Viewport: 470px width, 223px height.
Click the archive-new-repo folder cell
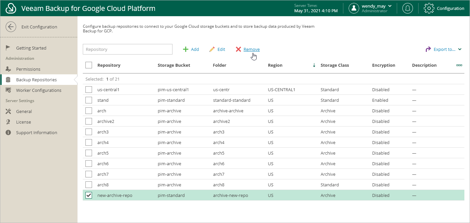(x=231, y=195)
